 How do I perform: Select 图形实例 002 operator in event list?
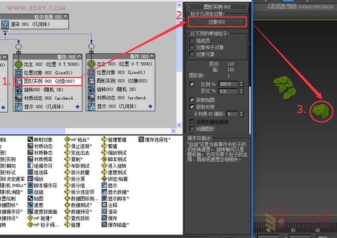coord(48,81)
